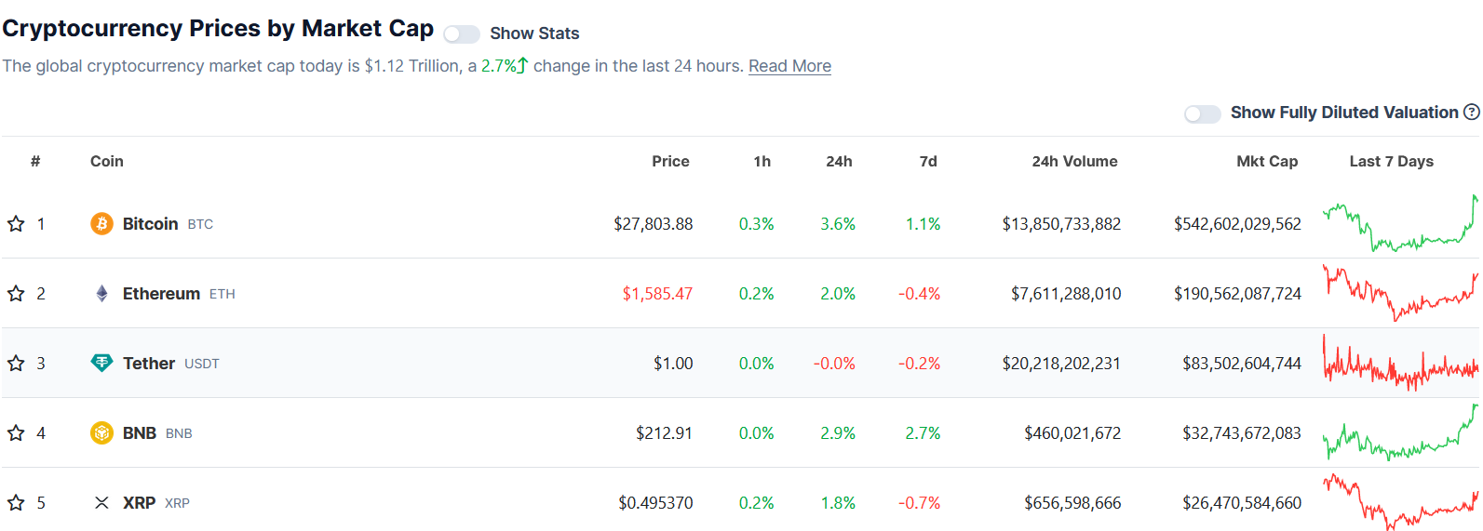This screenshot has height=531, width=1483.
Task: Sort table by Mkt Cap column
Action: pyautogui.click(x=1266, y=162)
